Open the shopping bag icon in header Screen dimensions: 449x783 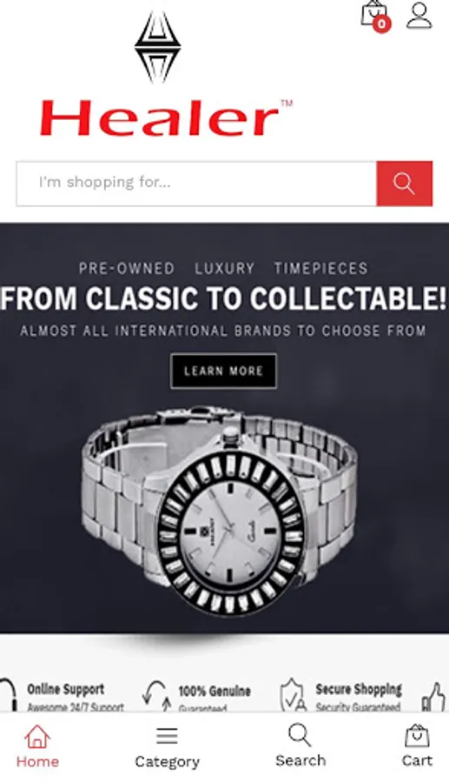374,13
